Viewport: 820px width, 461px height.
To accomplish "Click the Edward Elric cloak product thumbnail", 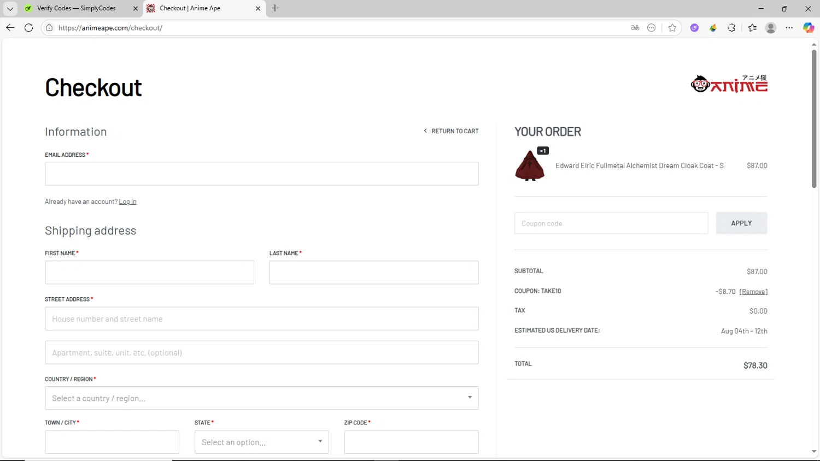I will [530, 166].
